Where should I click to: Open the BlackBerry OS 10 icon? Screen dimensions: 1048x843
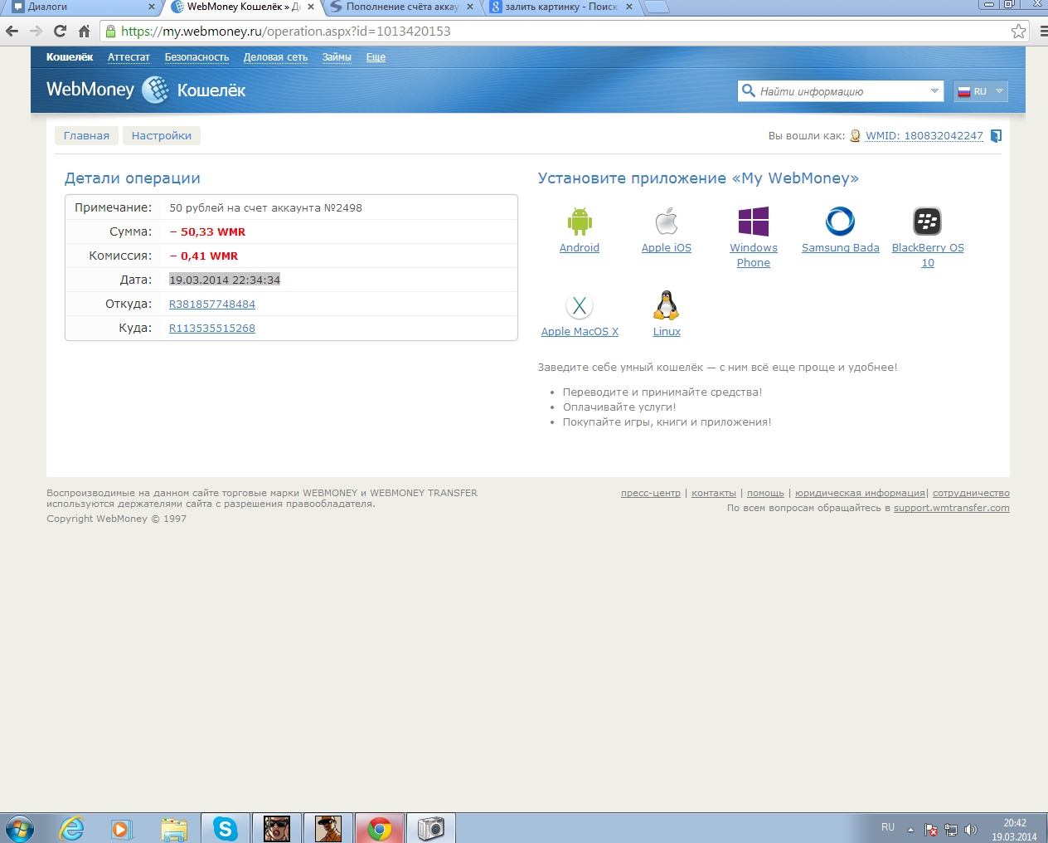pos(928,222)
